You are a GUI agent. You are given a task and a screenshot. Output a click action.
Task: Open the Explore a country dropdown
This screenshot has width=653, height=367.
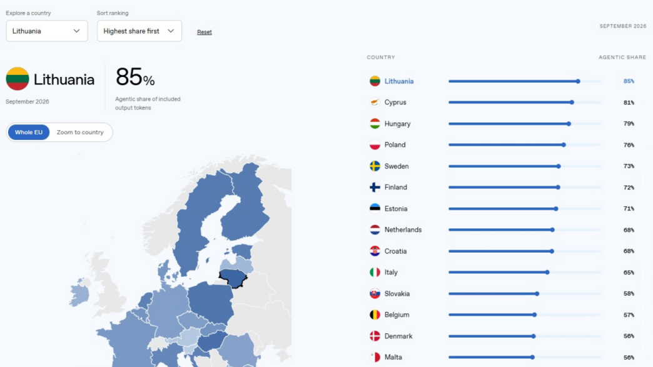point(47,31)
